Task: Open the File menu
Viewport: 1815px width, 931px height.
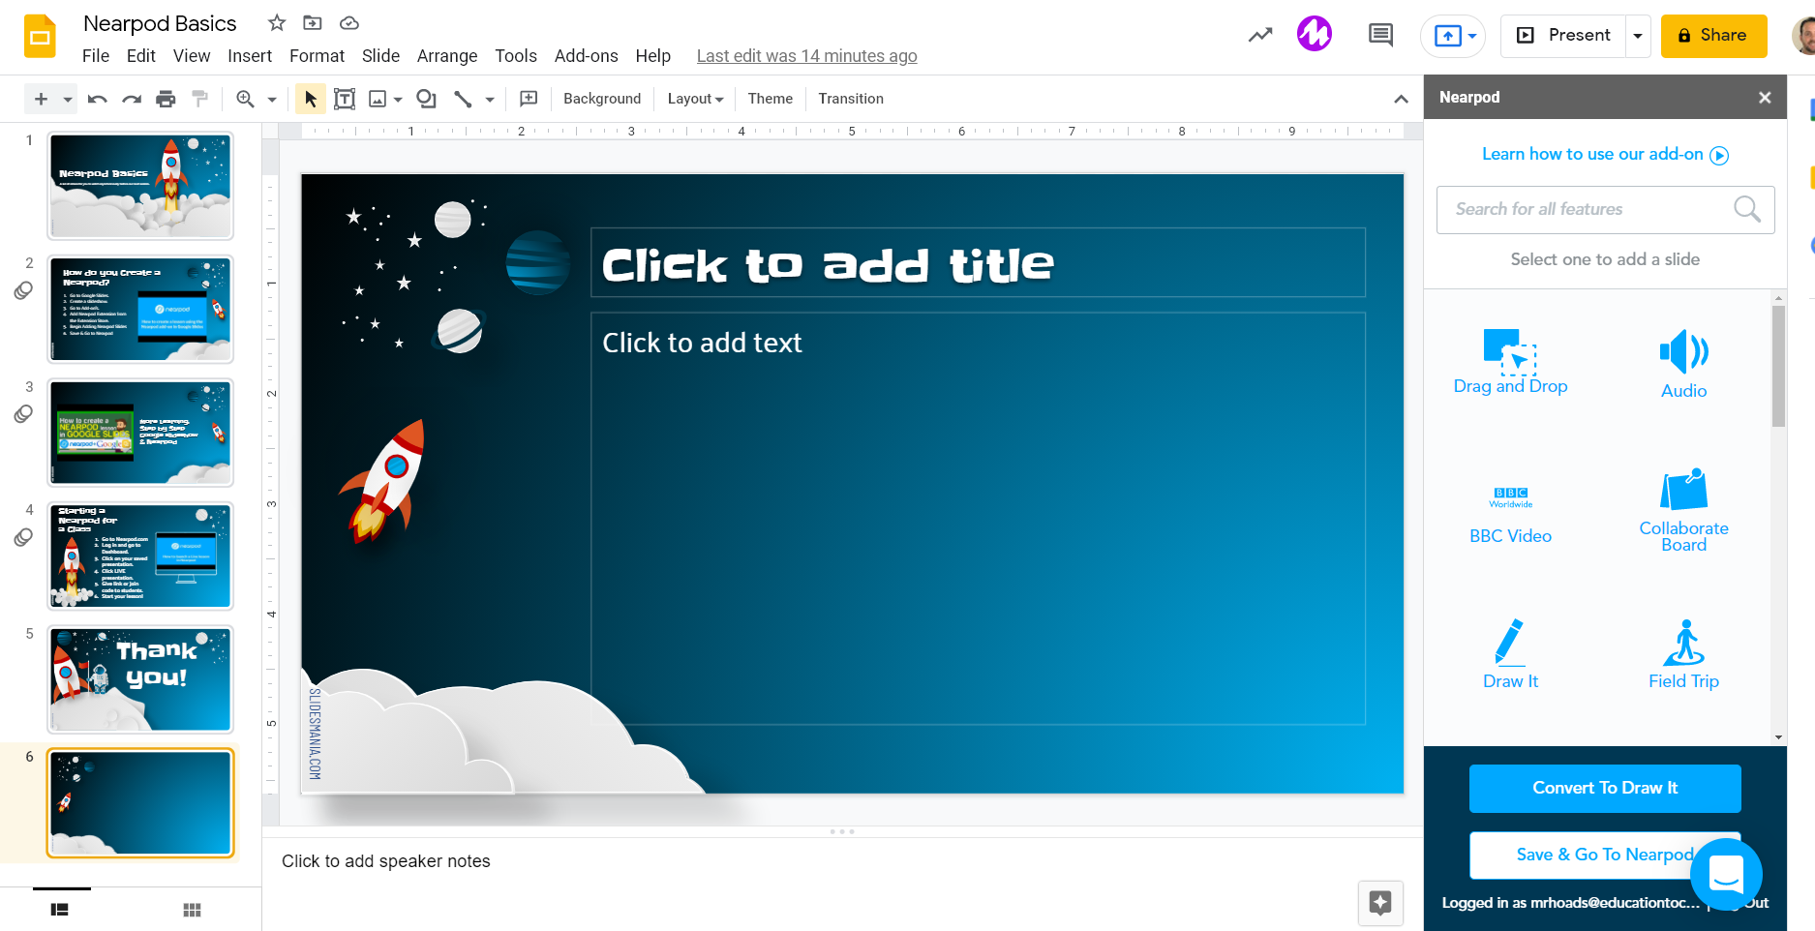Action: 96,56
